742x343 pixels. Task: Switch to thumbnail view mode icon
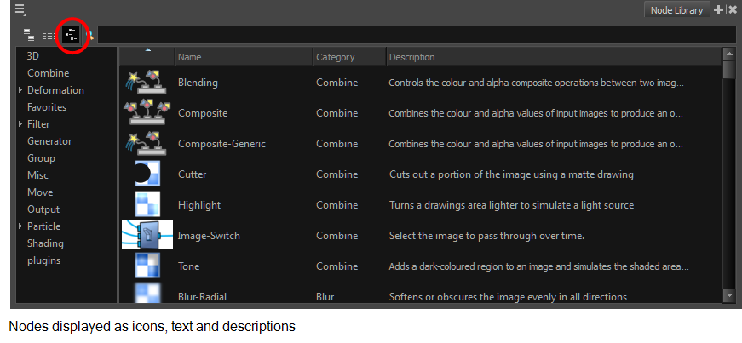coord(29,34)
